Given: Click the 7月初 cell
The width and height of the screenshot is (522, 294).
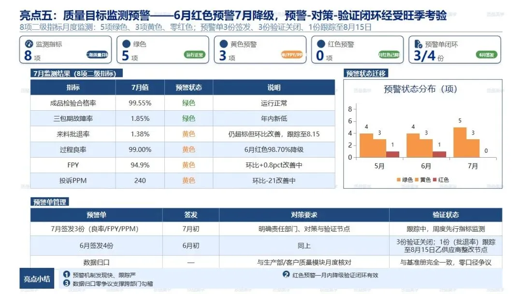Looking at the screenshot, I should point(191,229).
